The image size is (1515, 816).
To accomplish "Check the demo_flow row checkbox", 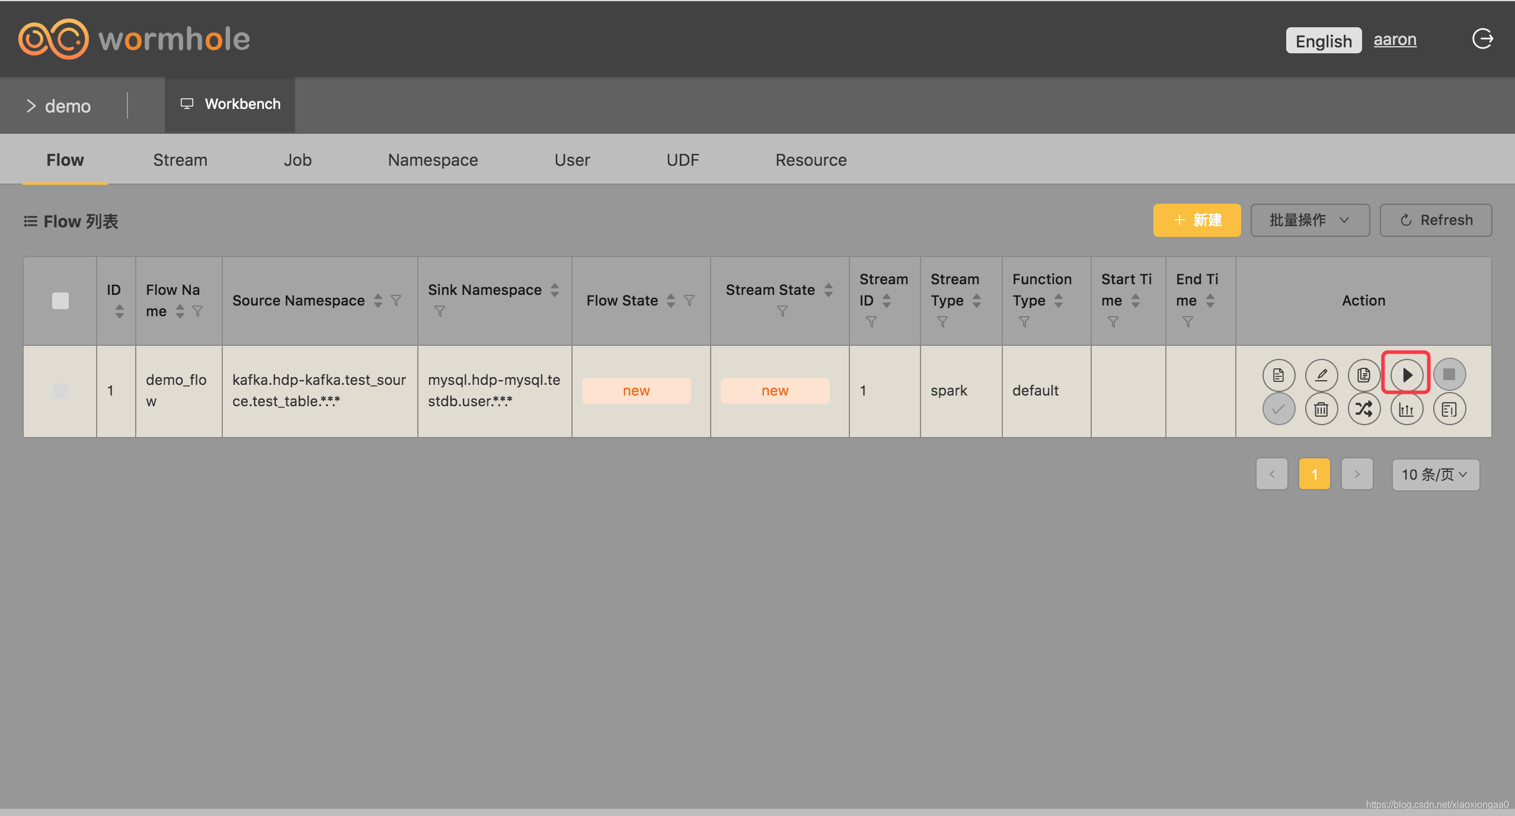I will point(60,390).
